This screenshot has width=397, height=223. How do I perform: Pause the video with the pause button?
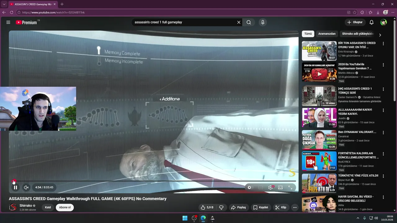tap(15, 187)
